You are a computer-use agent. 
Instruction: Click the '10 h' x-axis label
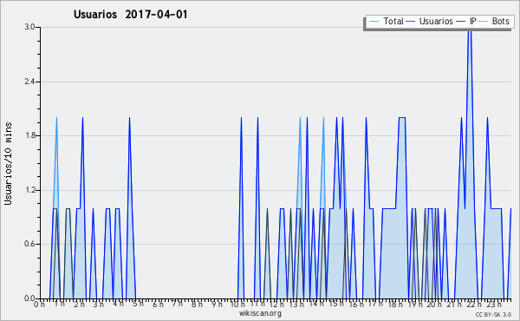point(237,305)
